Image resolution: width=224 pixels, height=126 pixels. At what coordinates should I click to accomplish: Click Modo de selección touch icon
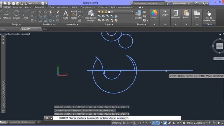(209, 16)
